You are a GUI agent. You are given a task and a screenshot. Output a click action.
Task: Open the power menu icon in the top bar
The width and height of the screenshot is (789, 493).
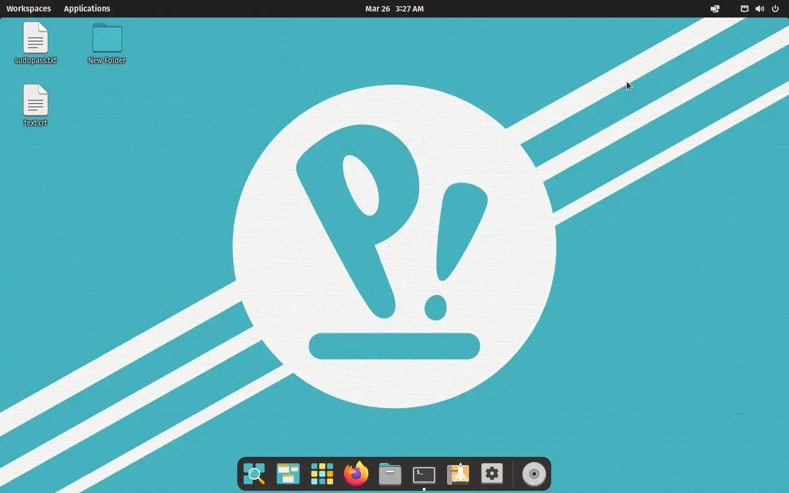(x=775, y=9)
